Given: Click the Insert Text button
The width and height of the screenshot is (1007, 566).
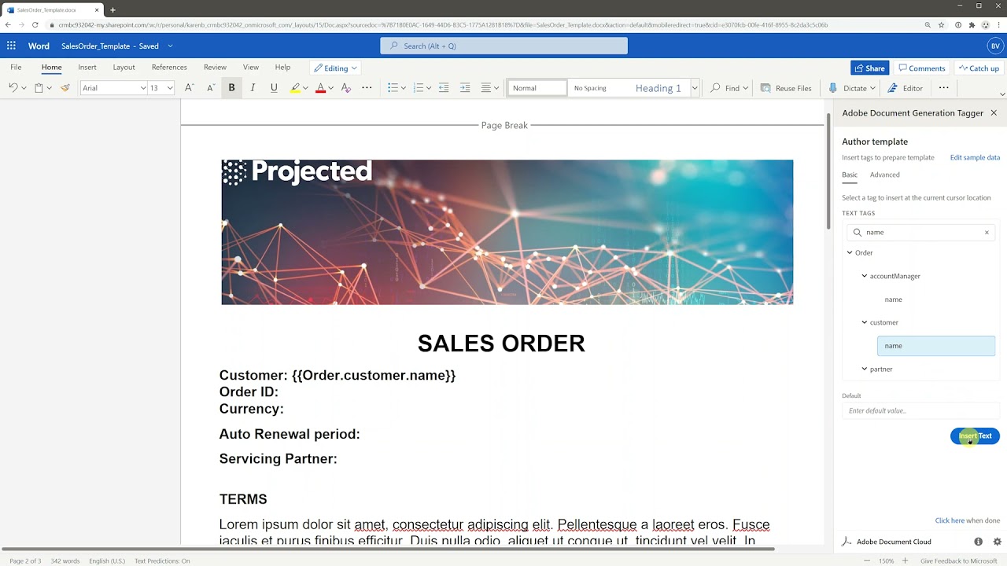Looking at the screenshot, I should click(975, 436).
